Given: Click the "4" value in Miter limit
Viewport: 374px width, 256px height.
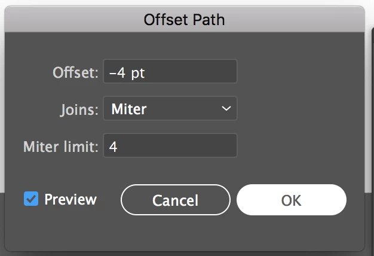Looking at the screenshot, I should [x=113, y=147].
